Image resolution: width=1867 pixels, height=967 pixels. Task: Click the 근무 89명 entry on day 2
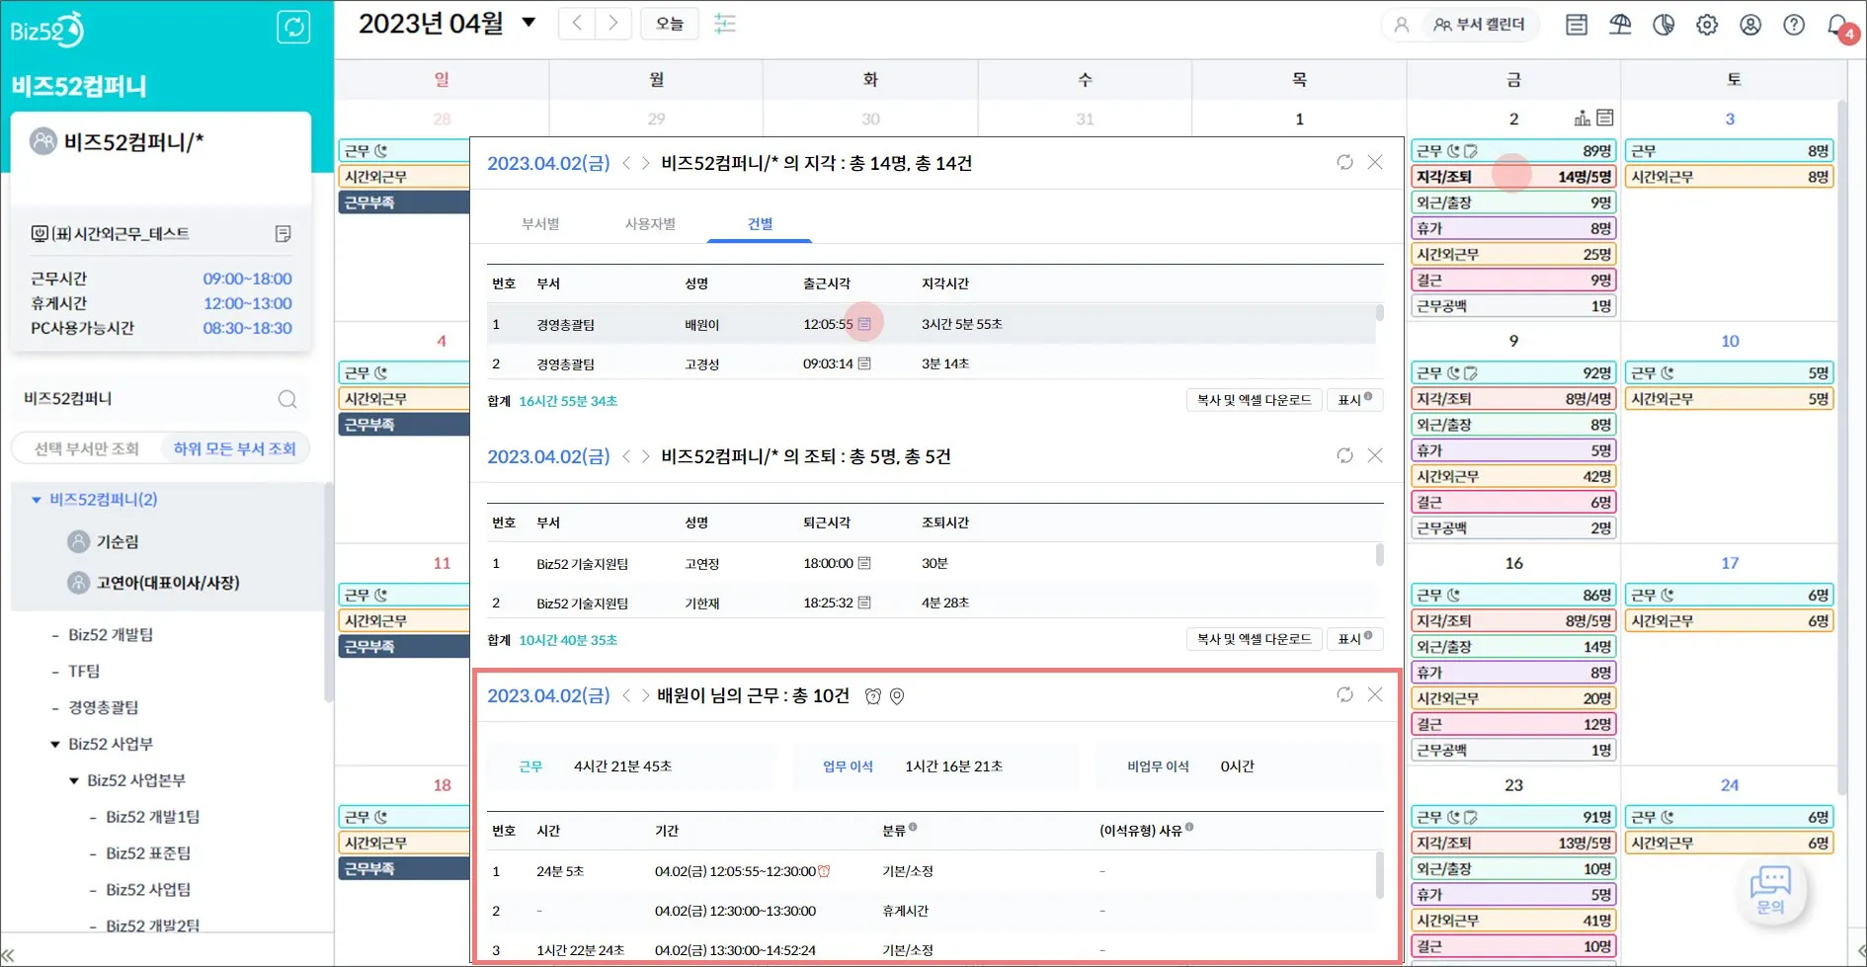click(x=1513, y=151)
